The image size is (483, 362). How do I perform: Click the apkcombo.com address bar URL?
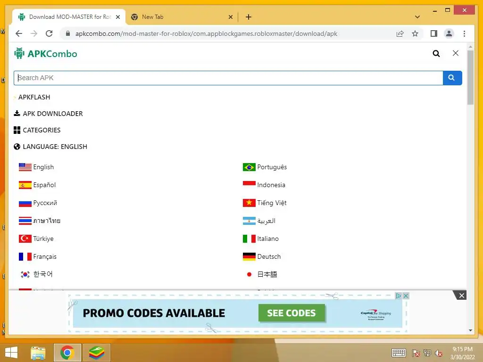(207, 33)
